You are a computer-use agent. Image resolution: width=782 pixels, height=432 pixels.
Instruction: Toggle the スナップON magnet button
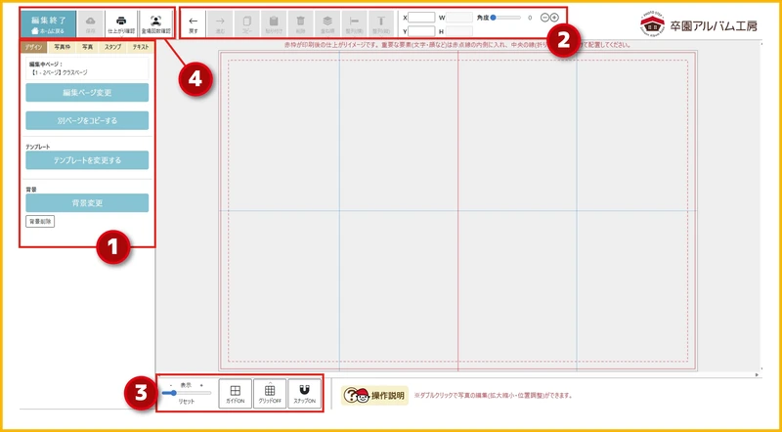coord(304,394)
